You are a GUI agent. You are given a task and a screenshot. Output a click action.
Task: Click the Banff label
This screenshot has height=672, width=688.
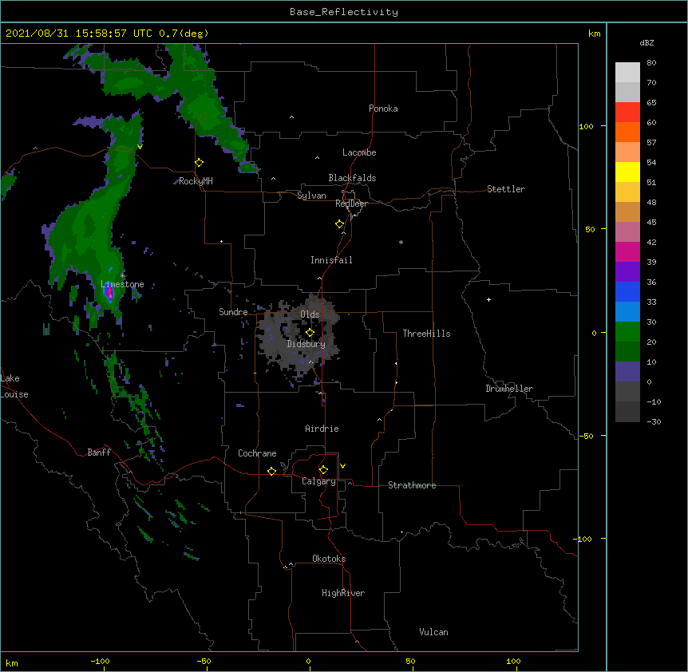[x=99, y=453]
